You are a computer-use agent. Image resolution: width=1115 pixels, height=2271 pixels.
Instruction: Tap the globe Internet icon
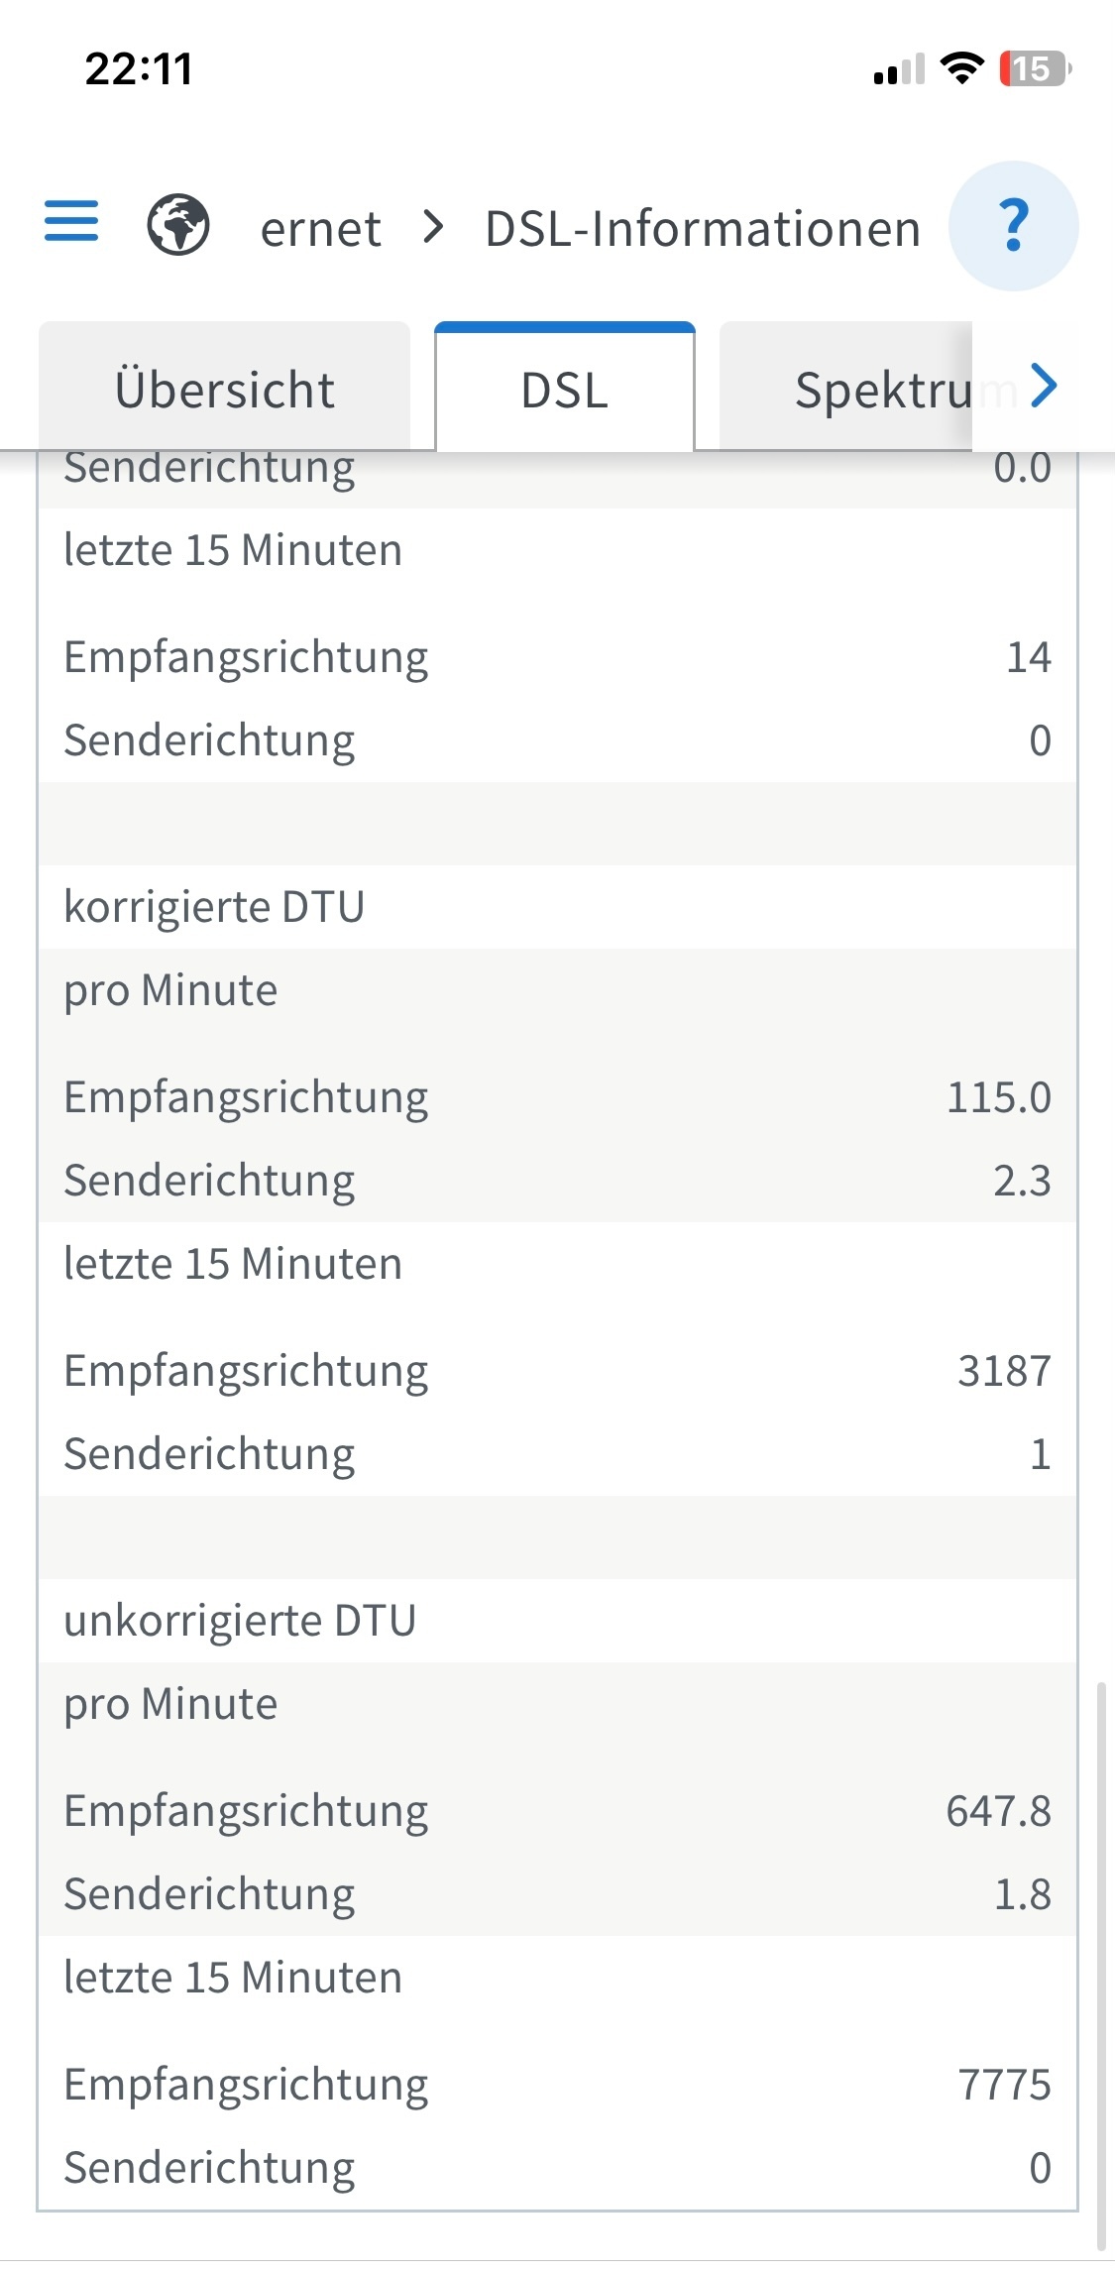pos(178,226)
